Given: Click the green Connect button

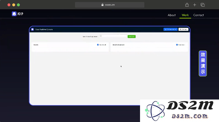Looking at the screenshot, I should click(x=132, y=36).
